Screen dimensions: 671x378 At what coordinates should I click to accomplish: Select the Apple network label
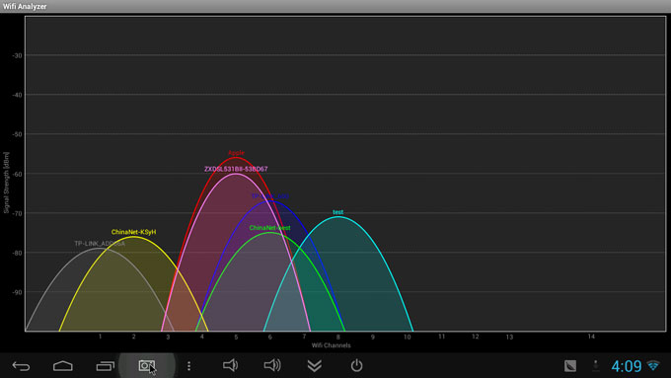236,153
